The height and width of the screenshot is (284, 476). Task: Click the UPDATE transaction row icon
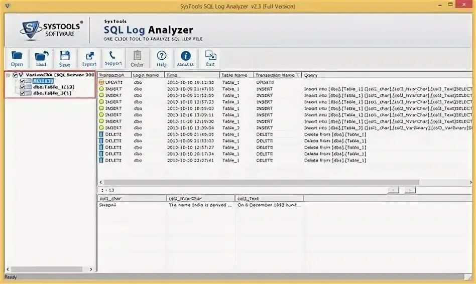click(x=101, y=82)
